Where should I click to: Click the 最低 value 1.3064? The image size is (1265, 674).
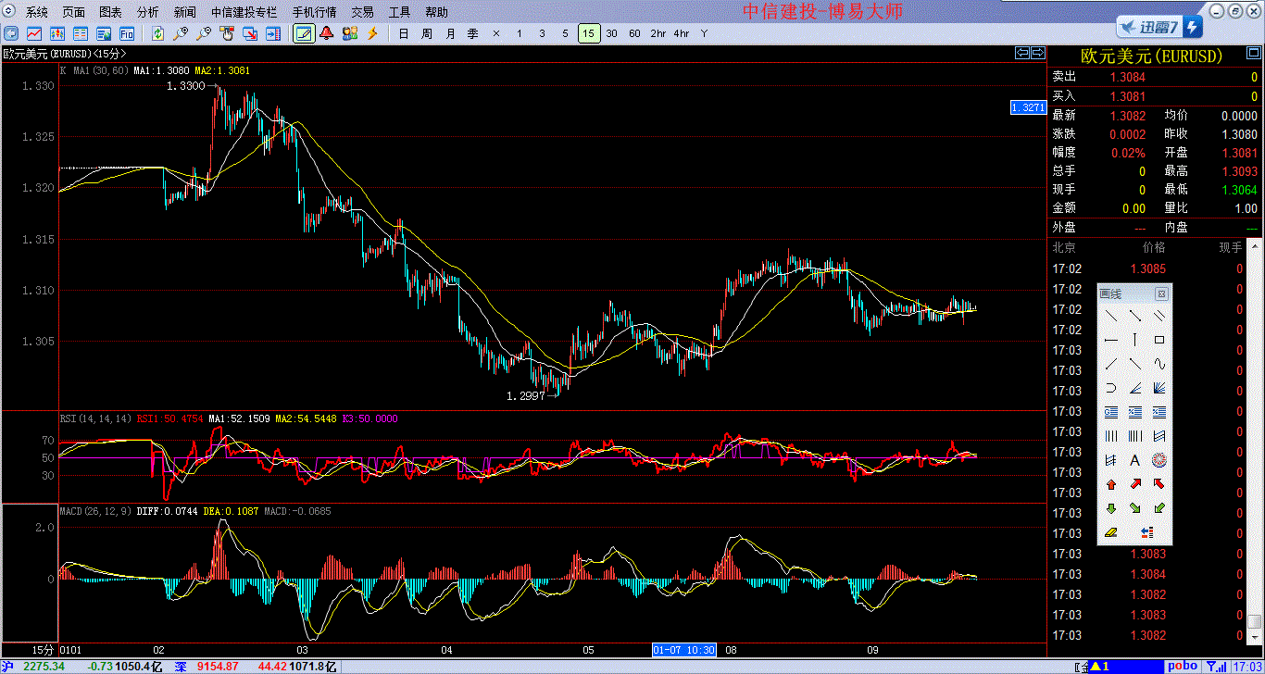click(x=1239, y=189)
